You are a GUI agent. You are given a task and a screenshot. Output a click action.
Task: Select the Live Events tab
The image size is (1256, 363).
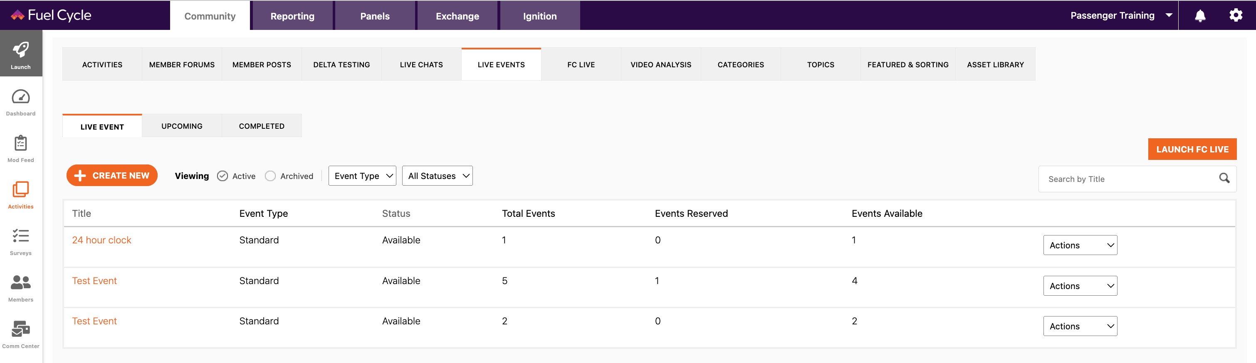tap(501, 65)
